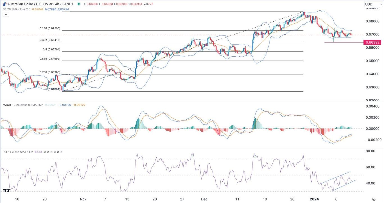
Task: Click the OANDA source label
Action: click(x=67, y=4)
